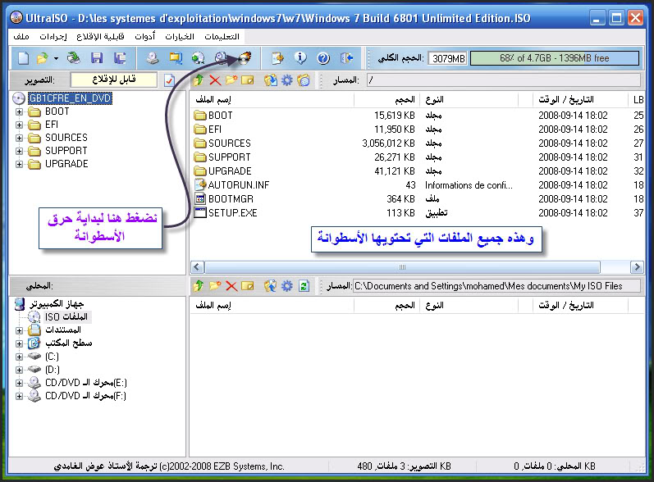
Task: Expand the BOOT folder tree node
Action: tap(19, 111)
